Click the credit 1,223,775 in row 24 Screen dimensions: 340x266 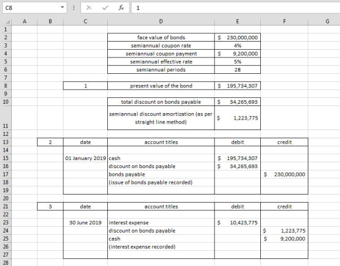click(284, 231)
